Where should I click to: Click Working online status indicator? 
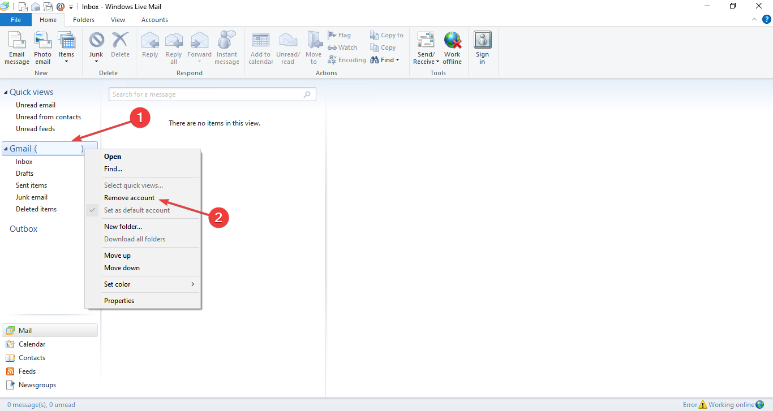coord(736,405)
